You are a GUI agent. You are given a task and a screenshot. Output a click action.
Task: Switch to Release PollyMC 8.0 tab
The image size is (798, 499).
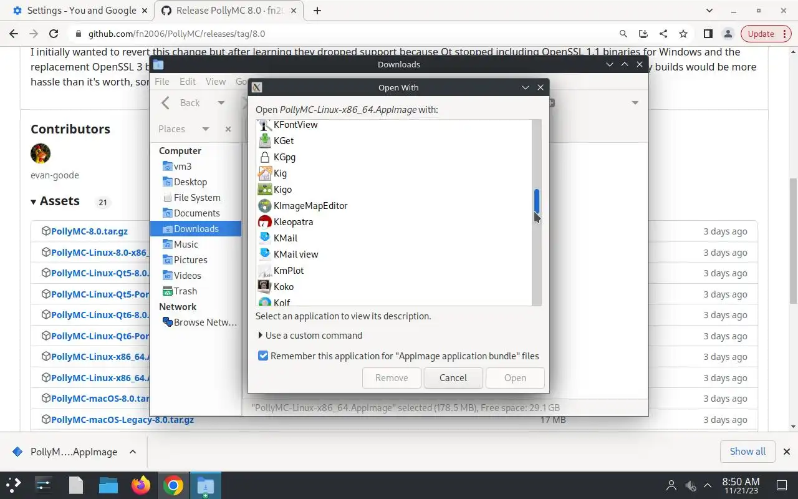pos(230,11)
